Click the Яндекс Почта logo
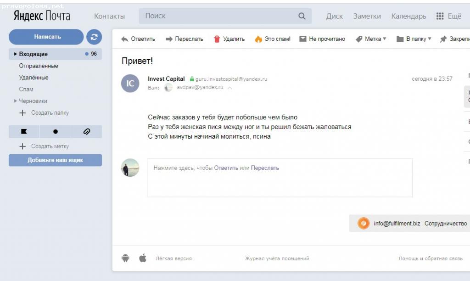The image size is (470, 281). (42, 16)
